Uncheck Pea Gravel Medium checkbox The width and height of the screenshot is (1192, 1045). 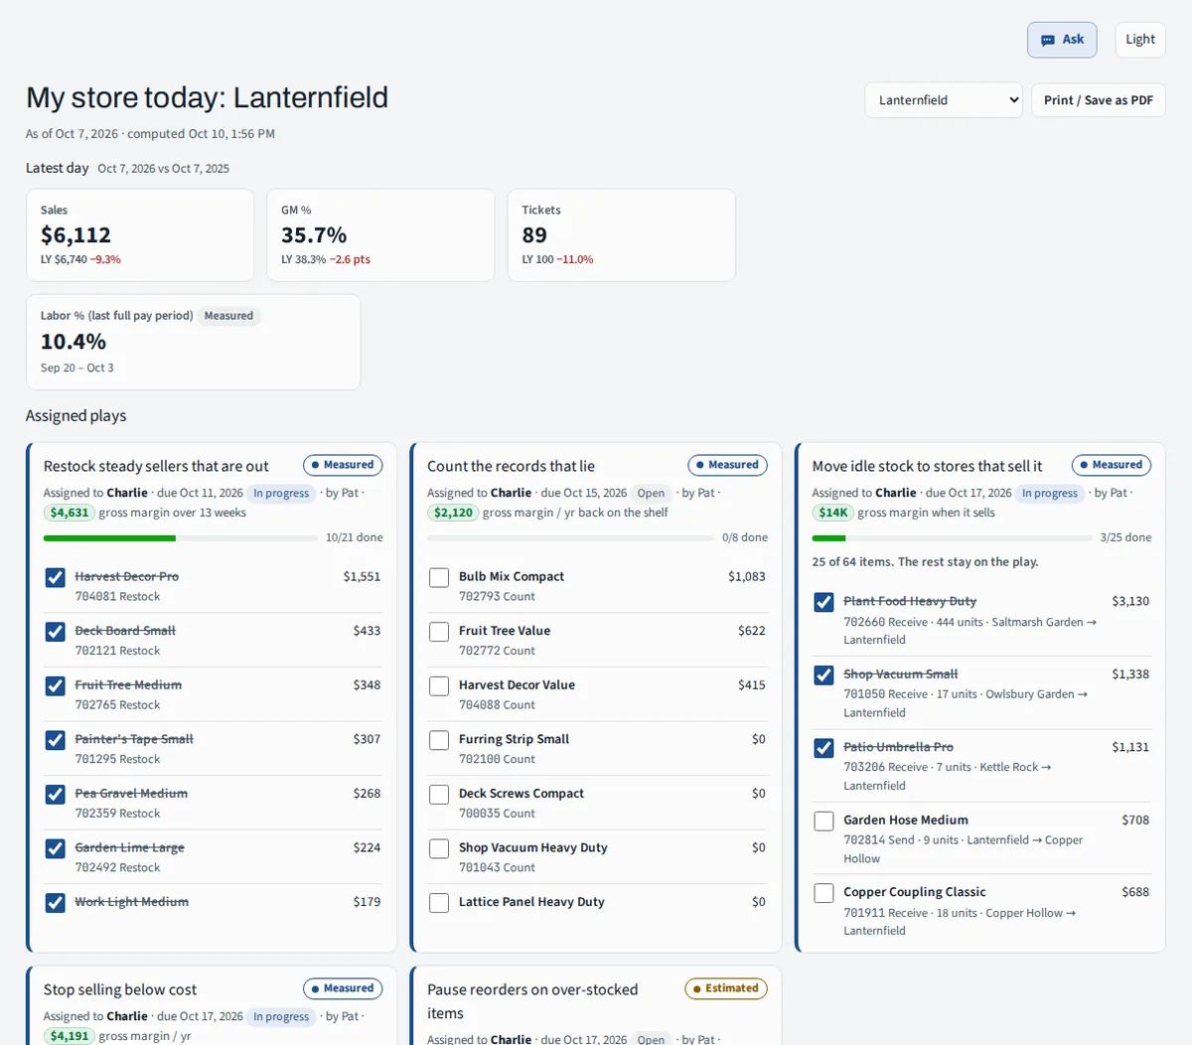click(x=56, y=795)
